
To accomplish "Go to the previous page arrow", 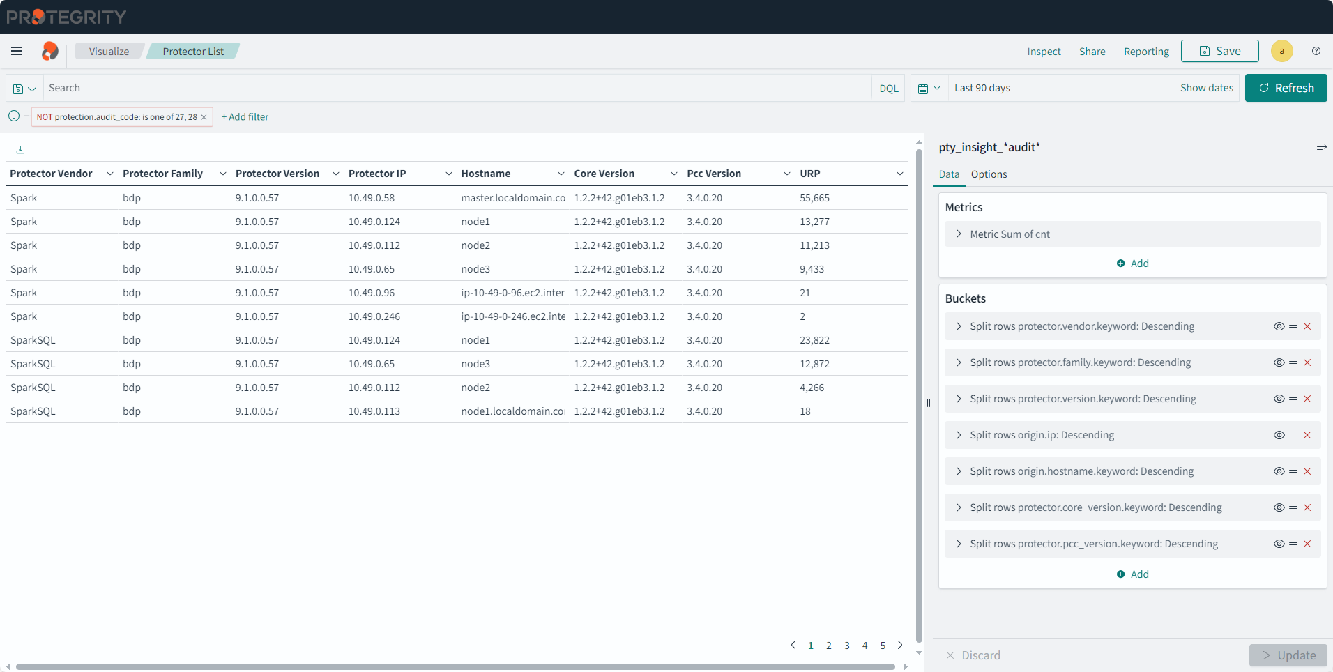I will 793,645.
